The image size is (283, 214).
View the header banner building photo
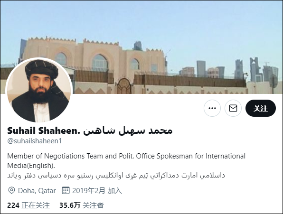[141, 47]
